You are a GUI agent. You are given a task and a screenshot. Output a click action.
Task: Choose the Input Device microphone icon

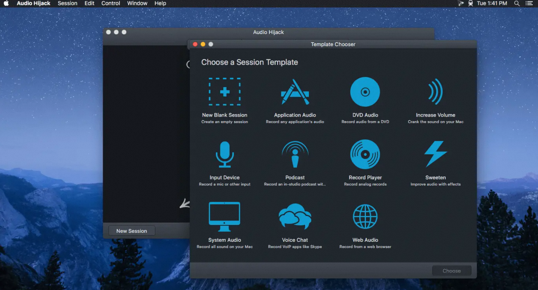point(224,154)
